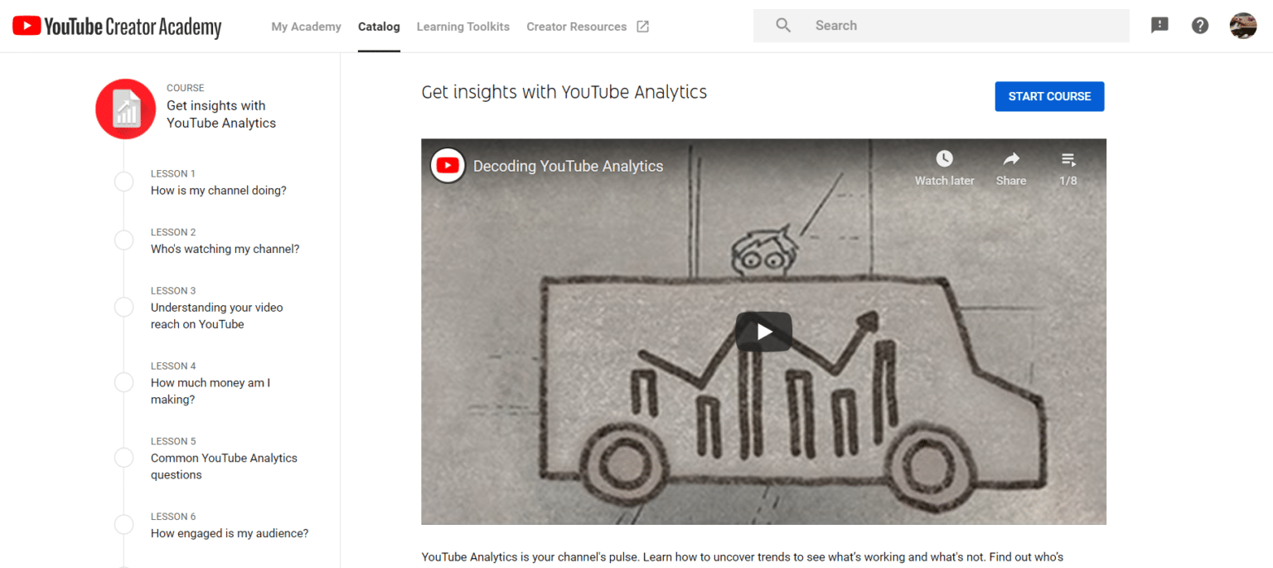
Task: Click the START COURSE button
Action: coord(1049,96)
